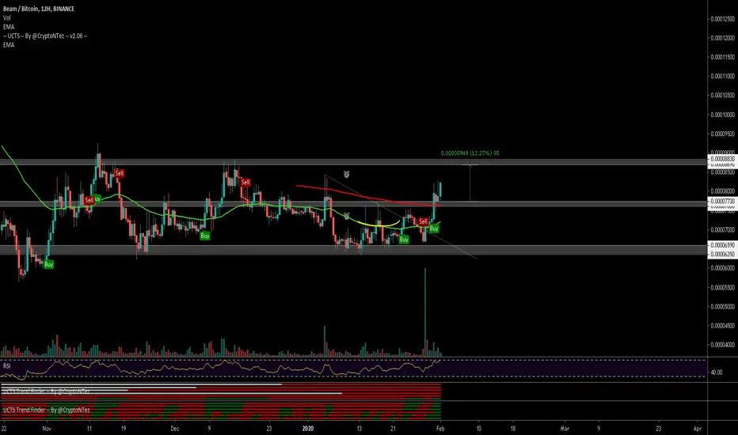The height and width of the screenshot is (435, 738).
Task: Click the 0.00004000 price axis label
Action: pos(722,345)
